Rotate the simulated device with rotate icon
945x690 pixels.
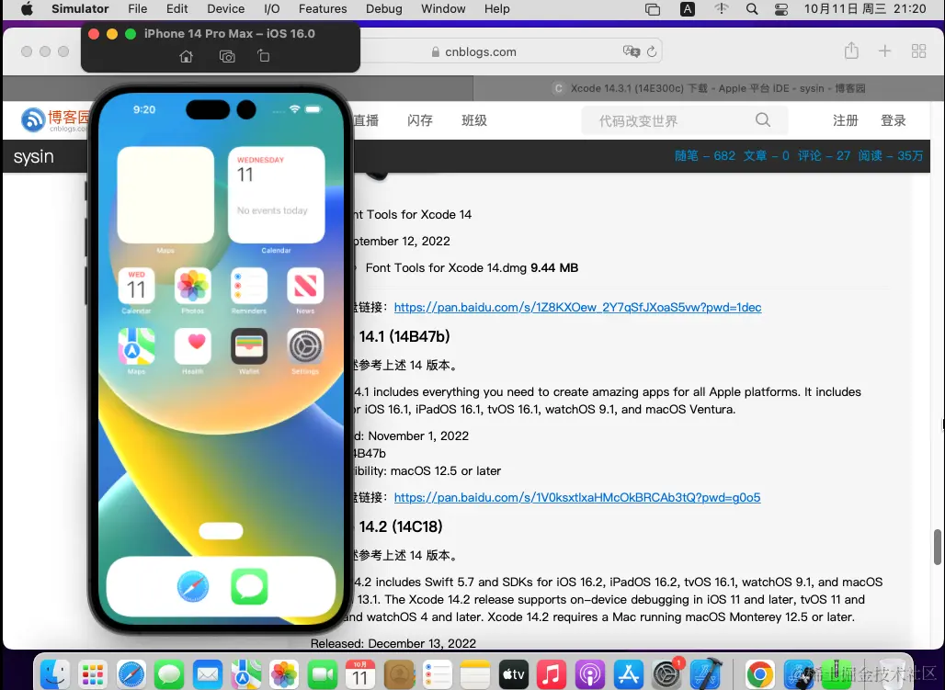pos(263,57)
